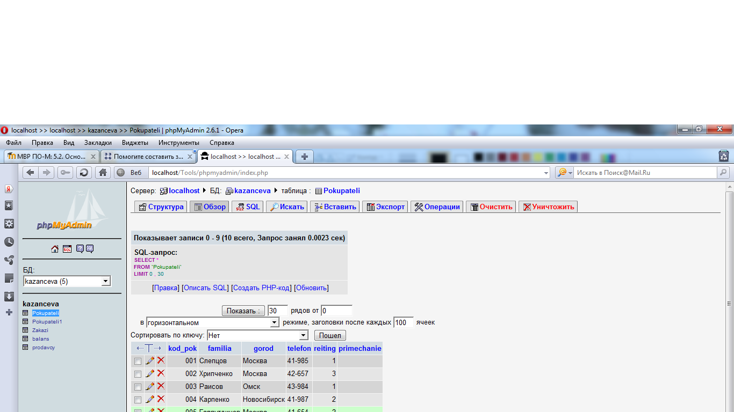Tick the checkbox for row 002 Хрипченко
Viewport: 734px width, 412px height.
pyautogui.click(x=138, y=374)
